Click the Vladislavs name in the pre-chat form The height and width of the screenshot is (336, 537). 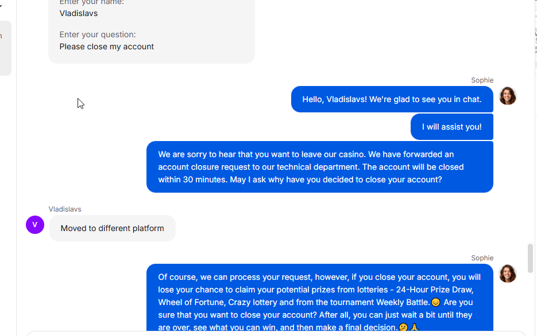[79, 14]
